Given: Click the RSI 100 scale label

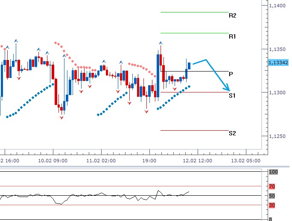Looking at the screenshot, I should click(x=273, y=172).
